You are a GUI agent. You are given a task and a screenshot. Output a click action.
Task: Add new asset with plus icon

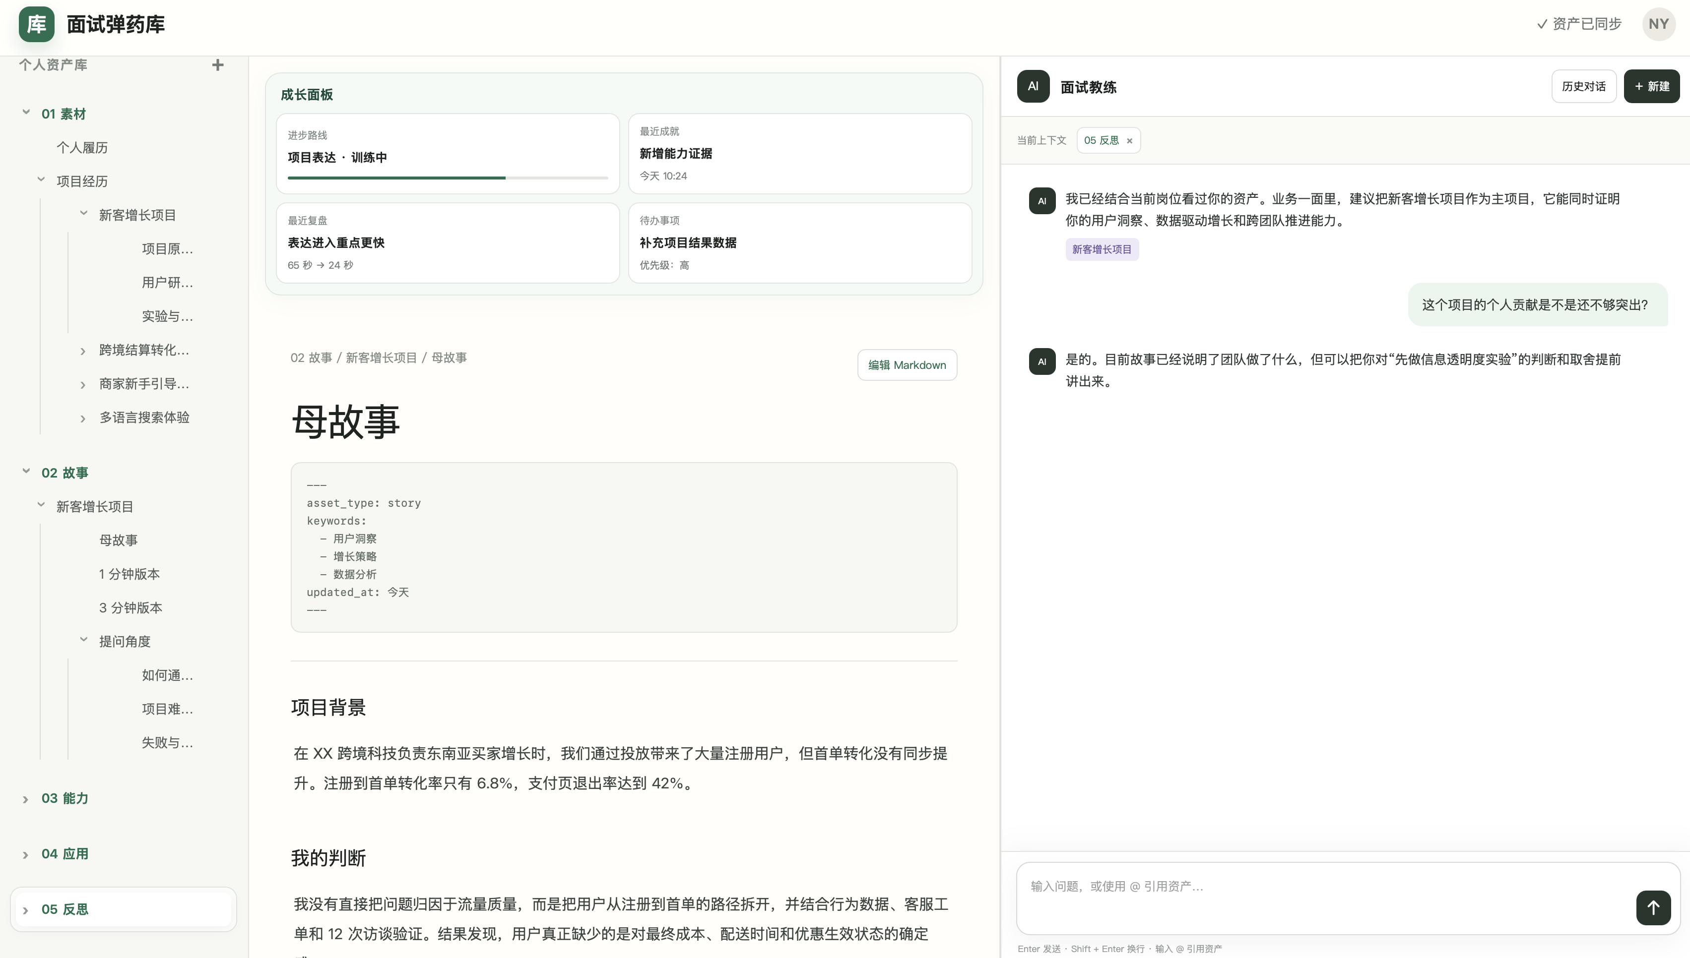[218, 64]
